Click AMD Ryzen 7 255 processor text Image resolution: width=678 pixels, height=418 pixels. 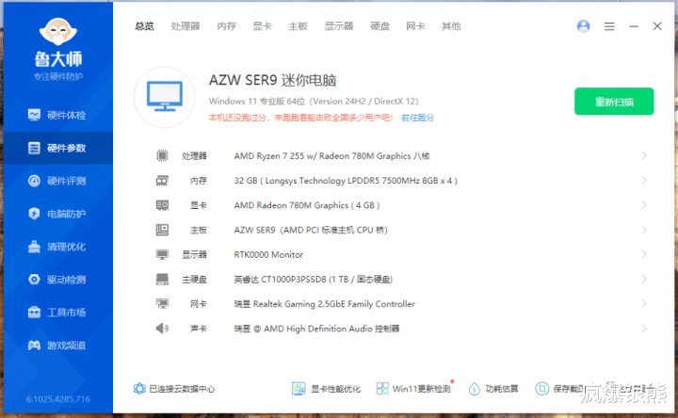[x=331, y=155]
